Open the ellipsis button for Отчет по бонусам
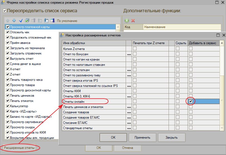The image size is (226, 155). [129, 54]
